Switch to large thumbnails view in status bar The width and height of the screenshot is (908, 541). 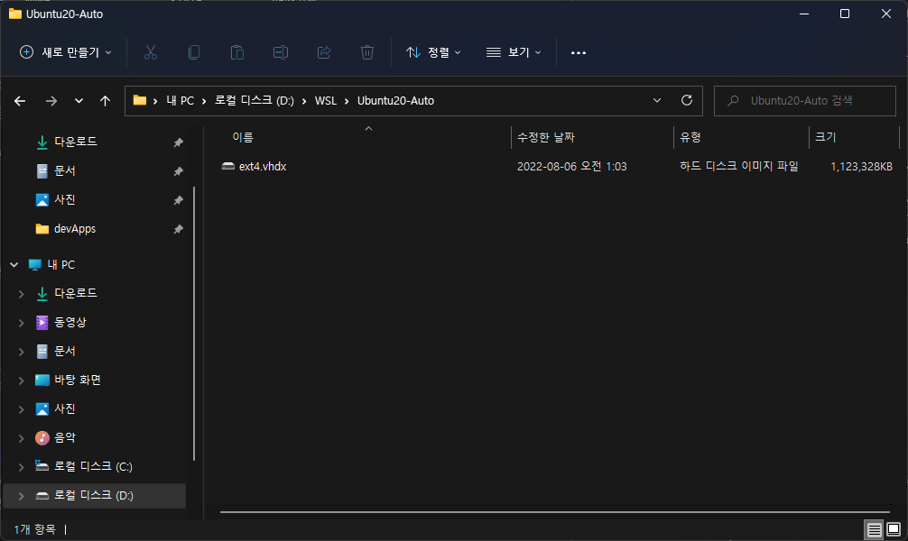pos(894,529)
